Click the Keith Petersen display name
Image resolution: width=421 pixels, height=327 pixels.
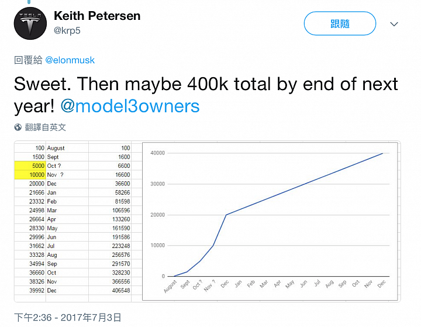(x=97, y=16)
